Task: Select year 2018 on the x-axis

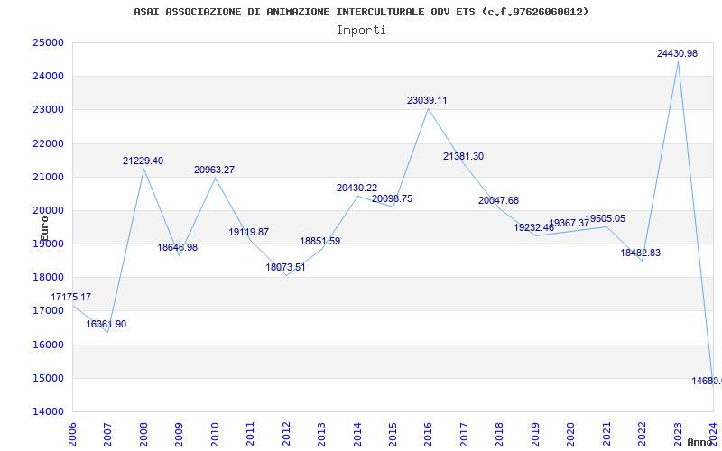Action: (500, 434)
